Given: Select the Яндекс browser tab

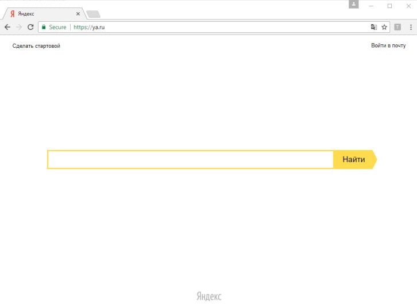Looking at the screenshot, I should tap(44, 14).
